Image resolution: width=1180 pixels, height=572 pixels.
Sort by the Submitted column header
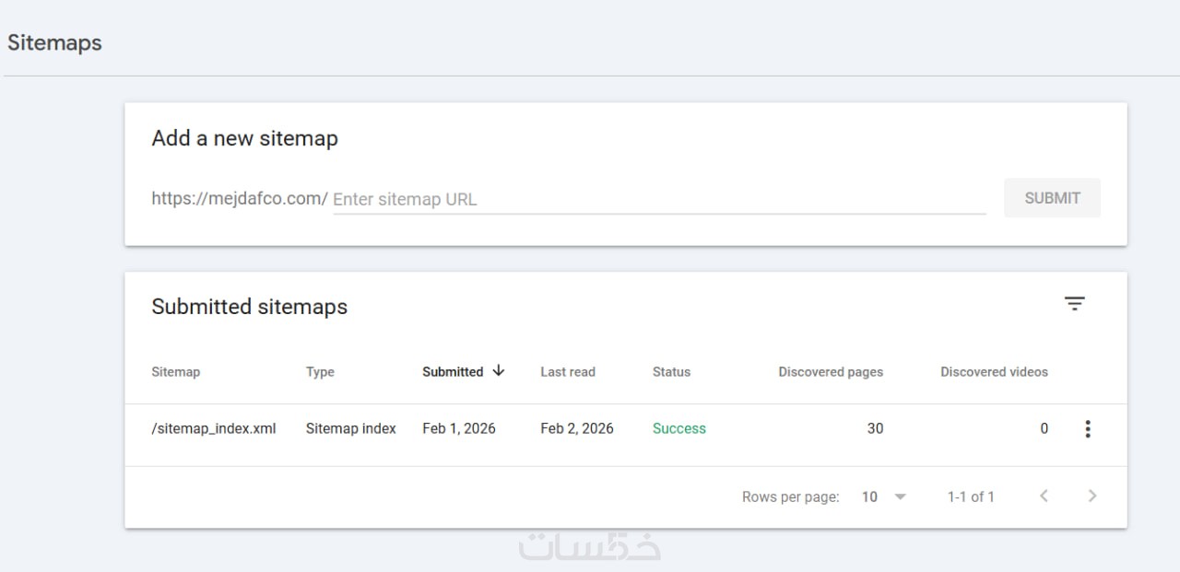[453, 372]
